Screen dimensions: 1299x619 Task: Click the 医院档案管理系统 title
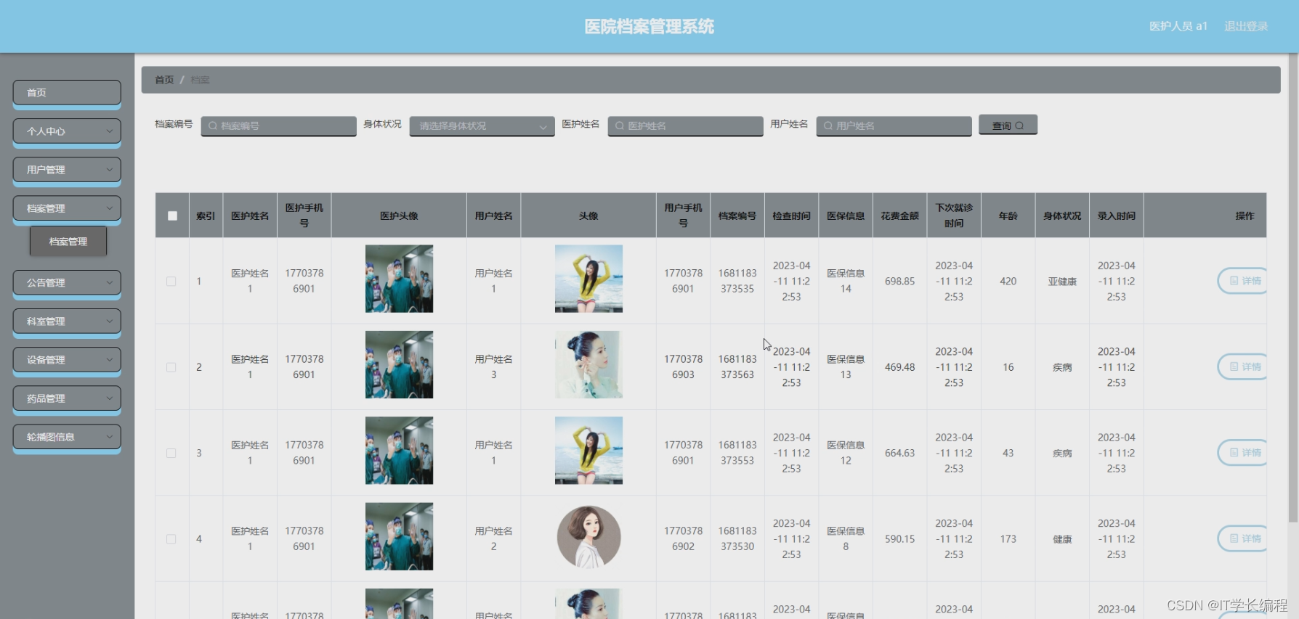(649, 27)
